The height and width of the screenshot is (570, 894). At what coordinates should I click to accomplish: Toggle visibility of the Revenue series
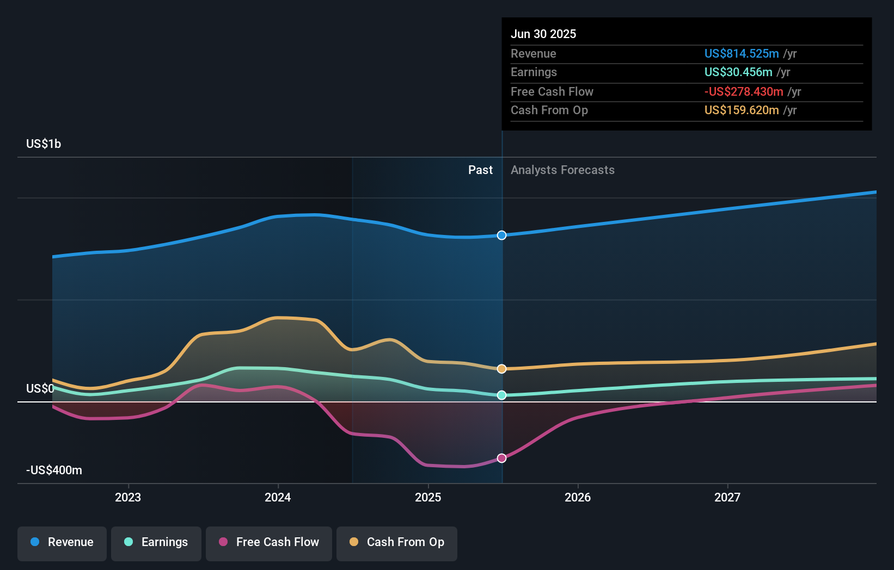click(62, 542)
